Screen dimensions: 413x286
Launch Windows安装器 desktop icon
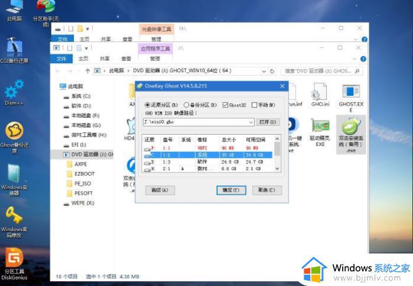14,180
